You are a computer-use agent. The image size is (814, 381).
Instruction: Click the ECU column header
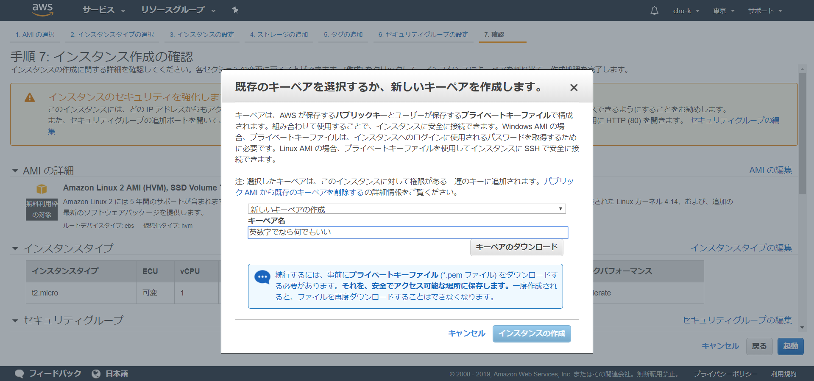[x=156, y=271]
